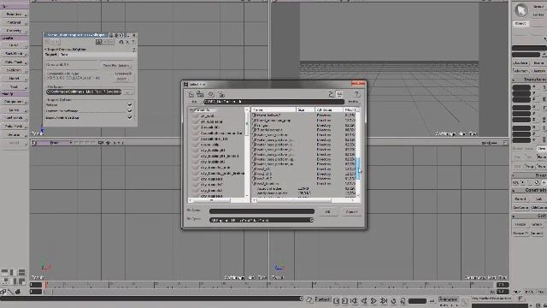
Task: Click OK in the file selection dialog
Action: pyautogui.click(x=327, y=211)
